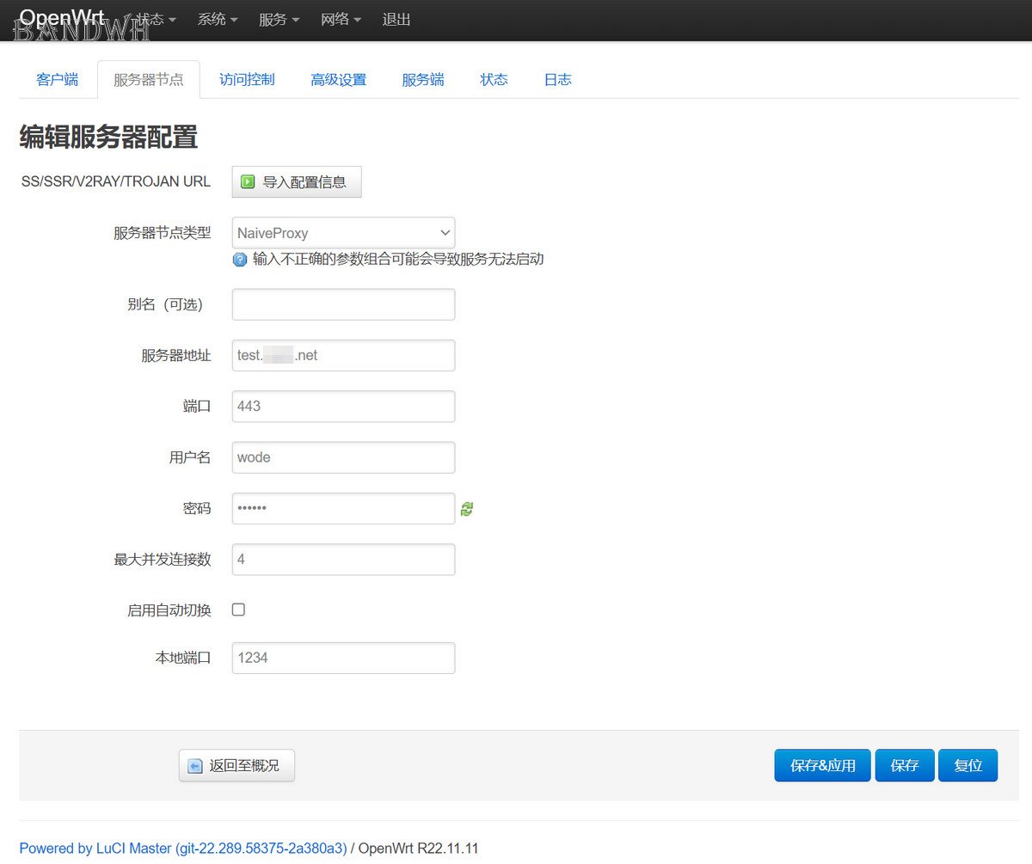Expand the 状态 menu in the top bar
1032x864 pixels.
pos(157,19)
